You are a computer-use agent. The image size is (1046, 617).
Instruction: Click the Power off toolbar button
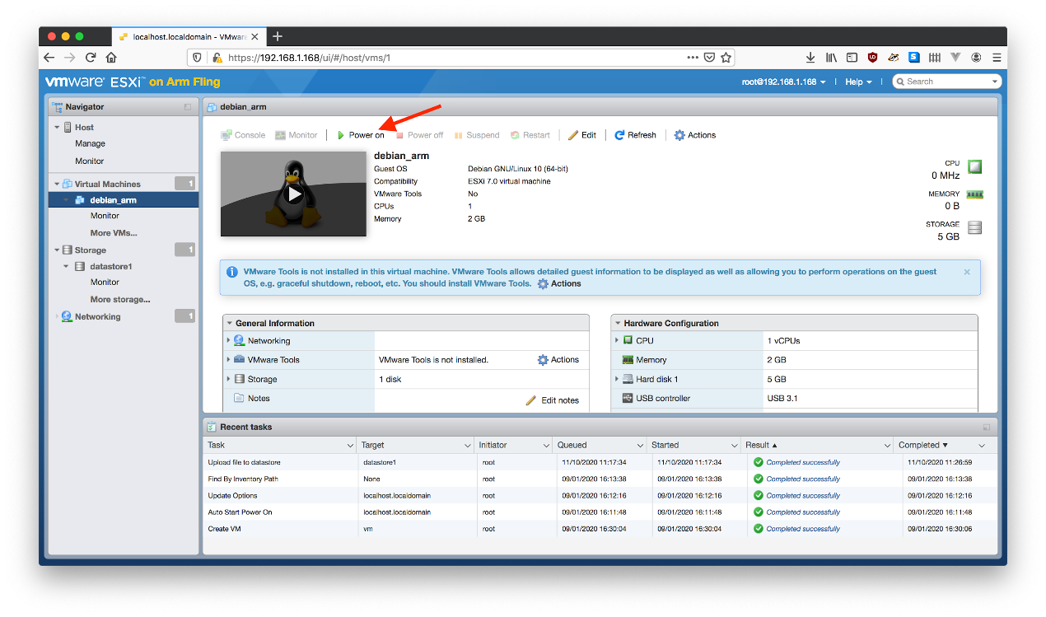tap(419, 135)
